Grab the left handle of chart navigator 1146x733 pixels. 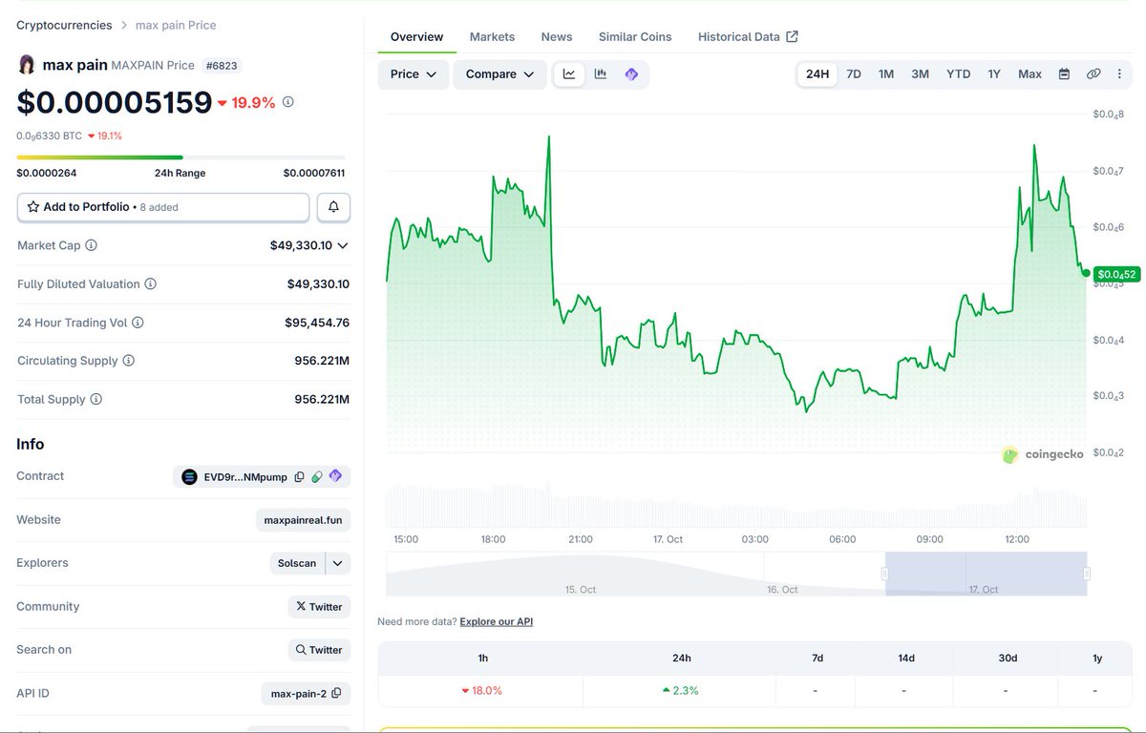click(884, 574)
